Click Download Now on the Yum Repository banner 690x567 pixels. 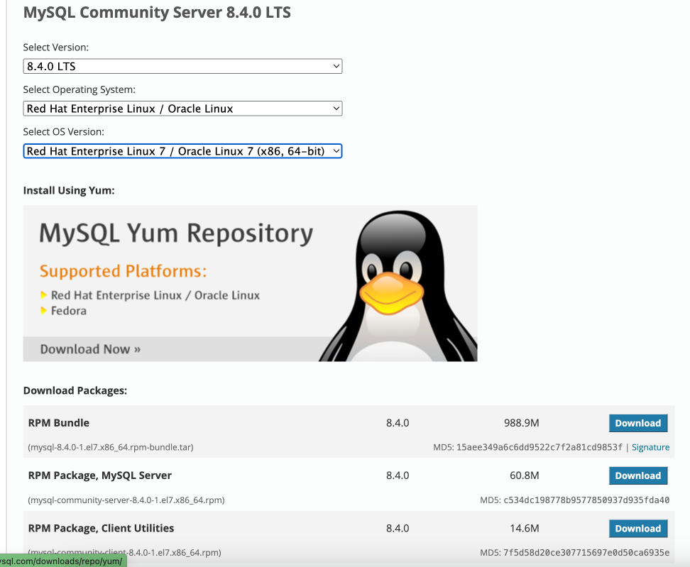pos(88,348)
